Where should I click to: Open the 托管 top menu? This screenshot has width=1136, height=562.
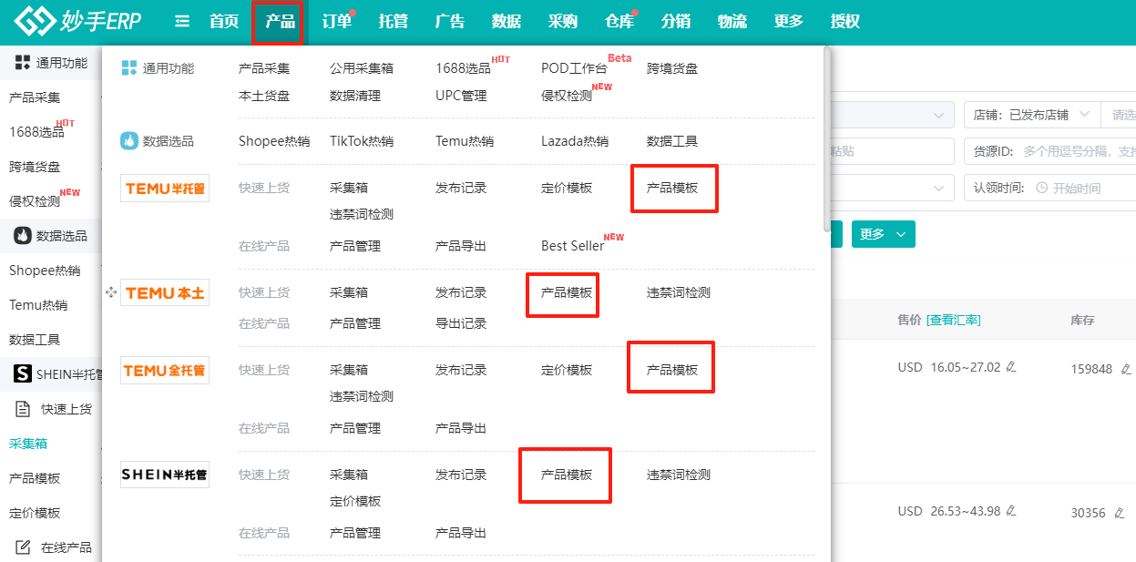tap(394, 21)
